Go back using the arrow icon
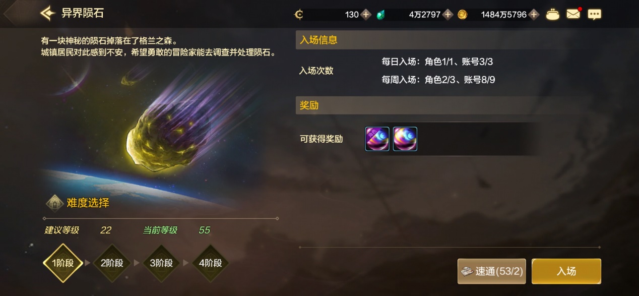The image size is (639, 296). [x=48, y=14]
